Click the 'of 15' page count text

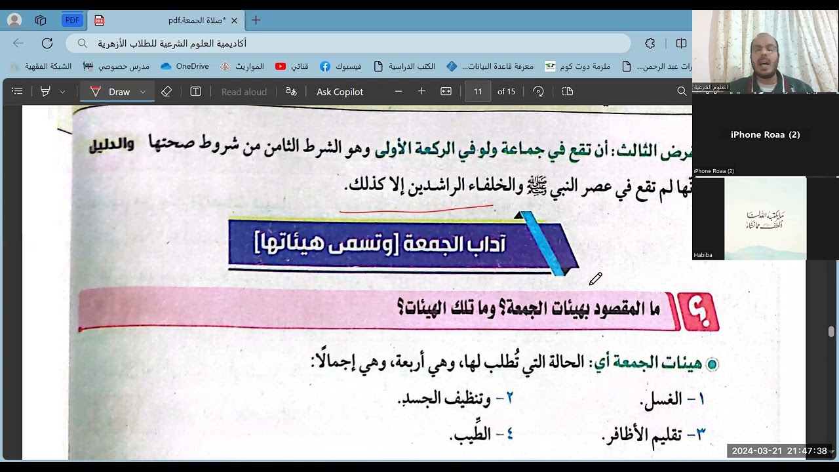tap(506, 92)
